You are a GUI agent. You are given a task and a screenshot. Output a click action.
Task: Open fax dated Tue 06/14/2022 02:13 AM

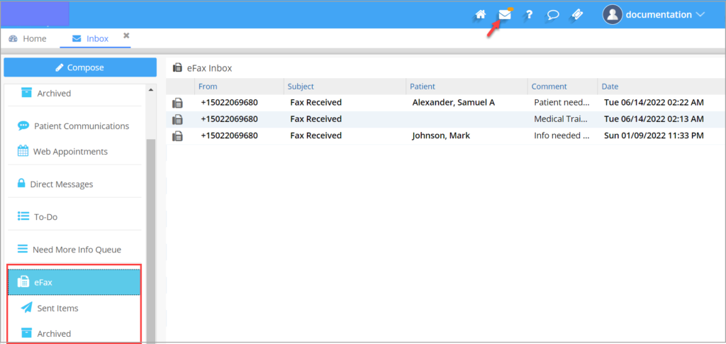pyautogui.click(x=654, y=119)
